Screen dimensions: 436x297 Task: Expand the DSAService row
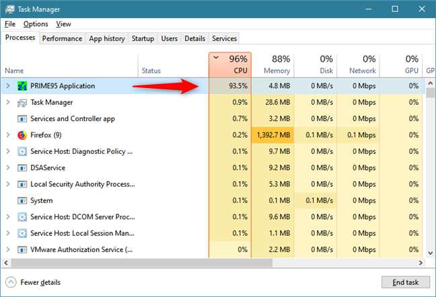8,168
